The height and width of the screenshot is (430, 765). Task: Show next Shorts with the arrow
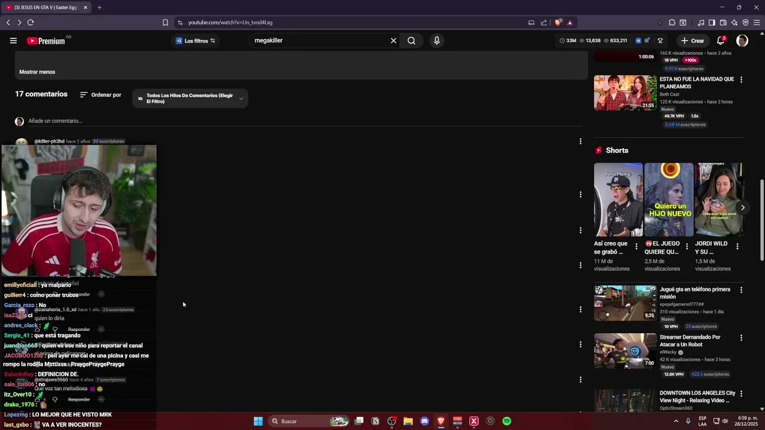(742, 207)
